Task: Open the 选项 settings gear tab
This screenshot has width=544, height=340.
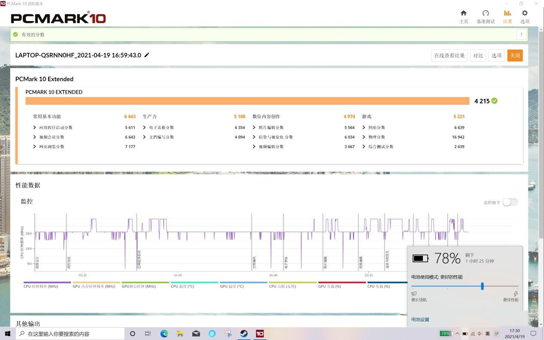Action: pos(525,17)
